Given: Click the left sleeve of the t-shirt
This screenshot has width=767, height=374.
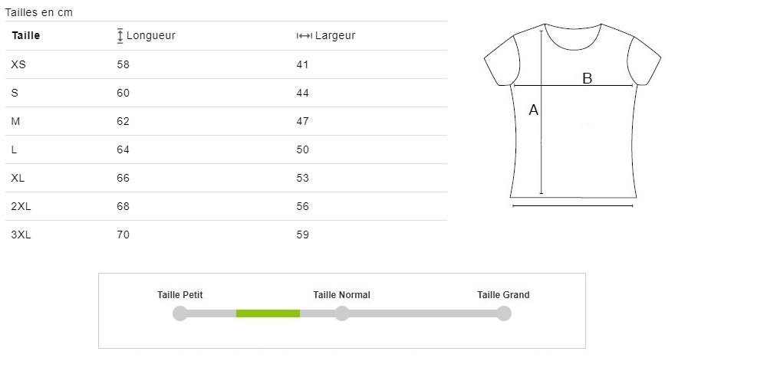Looking at the screenshot, I should tap(502, 61).
